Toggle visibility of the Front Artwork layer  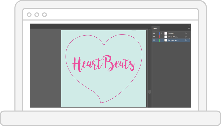coord(154,37)
